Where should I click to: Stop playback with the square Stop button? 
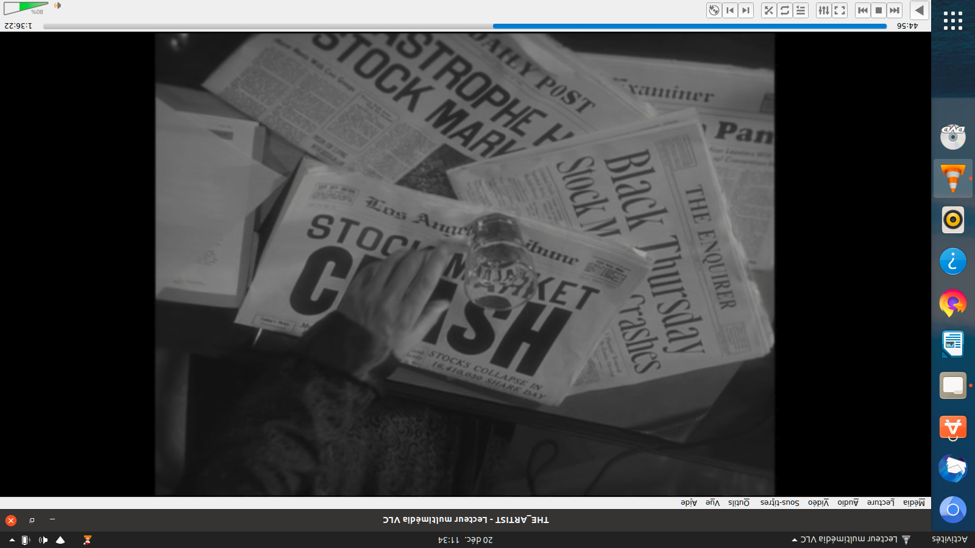[879, 10]
